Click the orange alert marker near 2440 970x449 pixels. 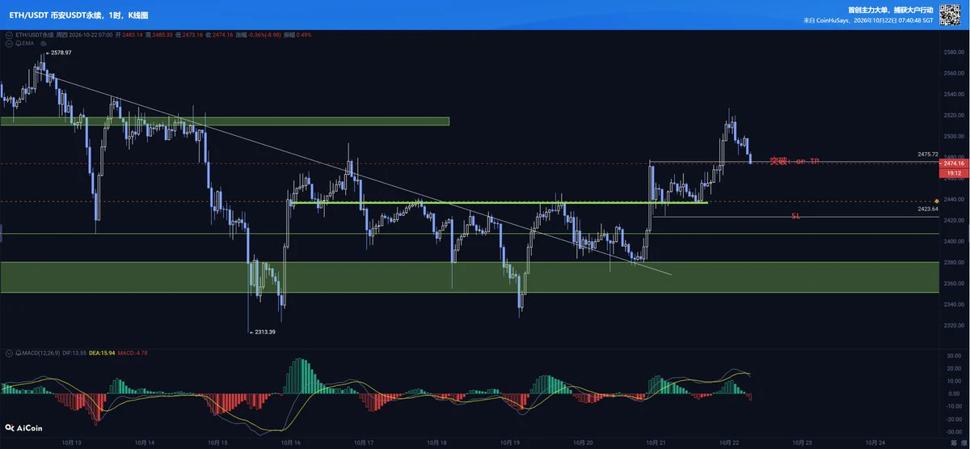pyautogui.click(x=935, y=200)
